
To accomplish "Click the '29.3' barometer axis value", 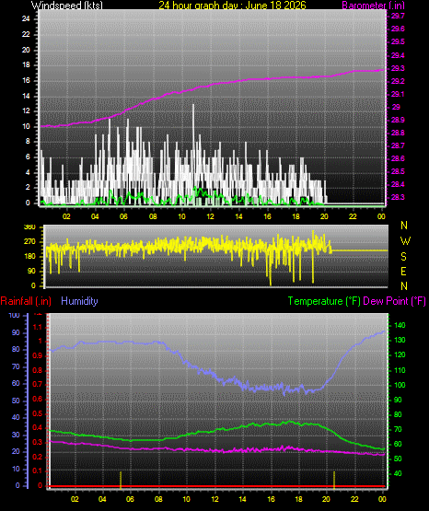I will point(398,68).
